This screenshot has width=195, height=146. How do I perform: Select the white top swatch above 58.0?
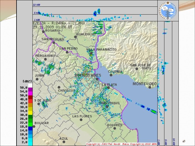pyautogui.click(x=30, y=86)
